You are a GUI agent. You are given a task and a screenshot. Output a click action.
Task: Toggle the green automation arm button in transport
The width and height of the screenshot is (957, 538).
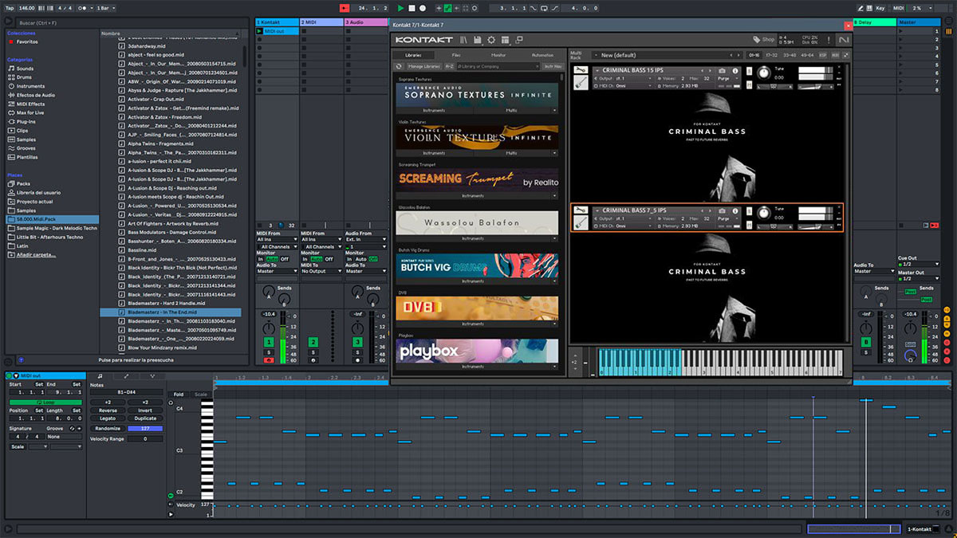[448, 8]
